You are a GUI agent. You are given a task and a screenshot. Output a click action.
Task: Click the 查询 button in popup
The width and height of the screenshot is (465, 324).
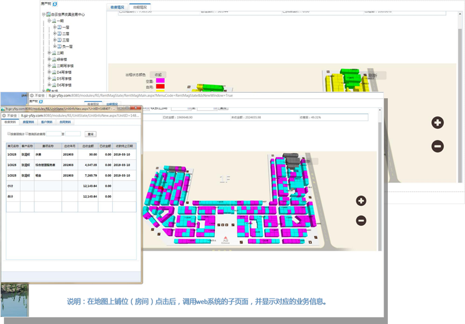click(90, 134)
